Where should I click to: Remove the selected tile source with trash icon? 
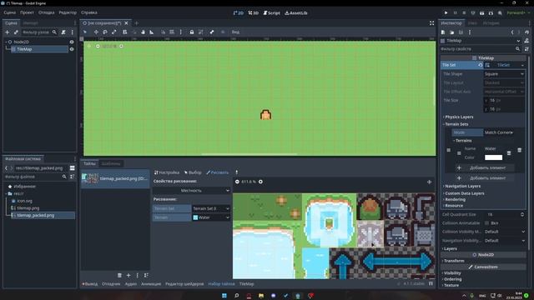point(119,275)
